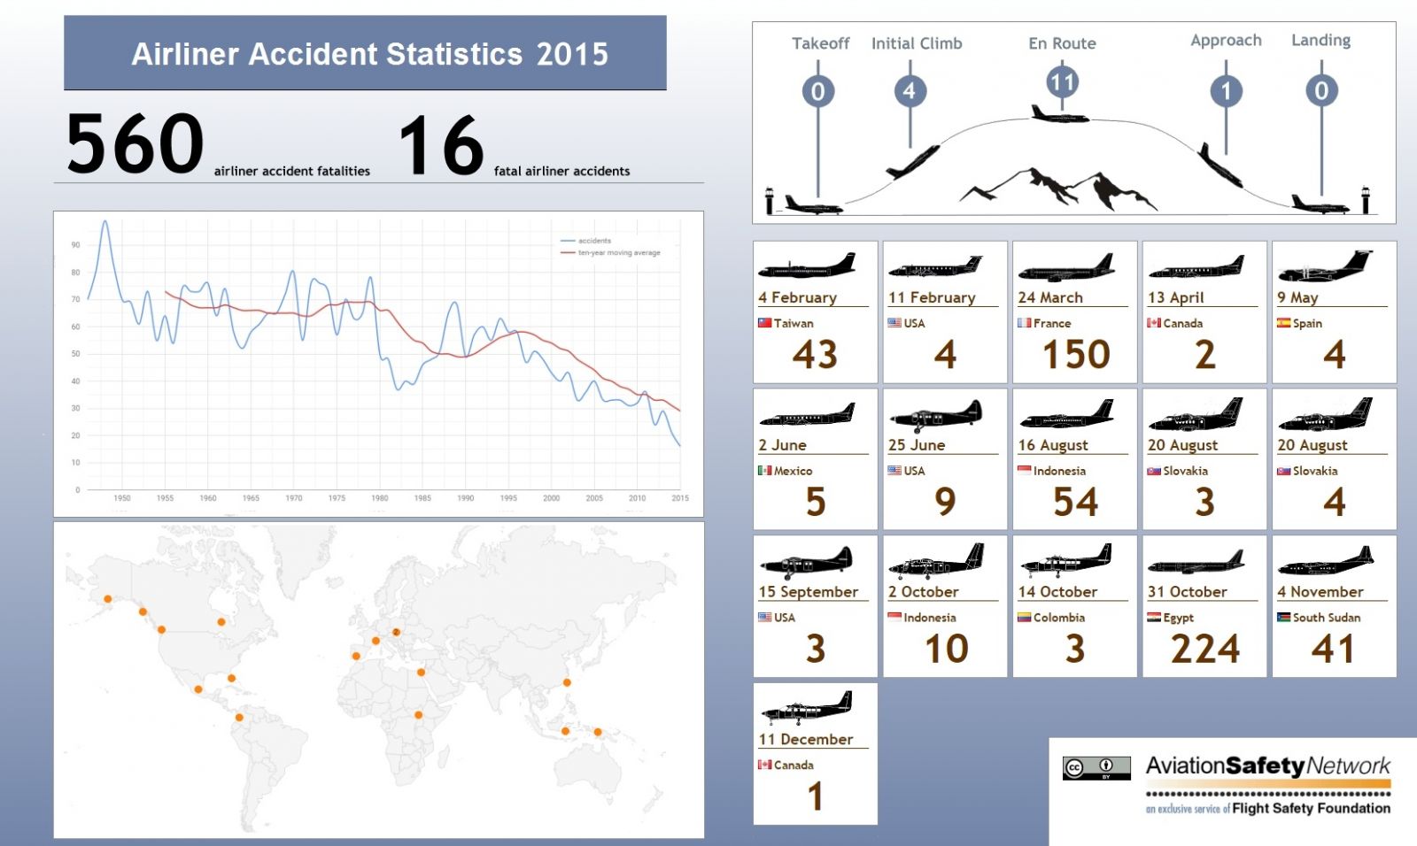
Task: Open the Aviation Safety Network logo link
Action: click(1267, 766)
